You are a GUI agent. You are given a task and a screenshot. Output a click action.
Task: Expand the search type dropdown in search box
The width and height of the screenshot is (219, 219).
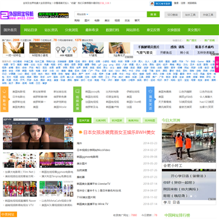pyautogui.click(x=83, y=15)
